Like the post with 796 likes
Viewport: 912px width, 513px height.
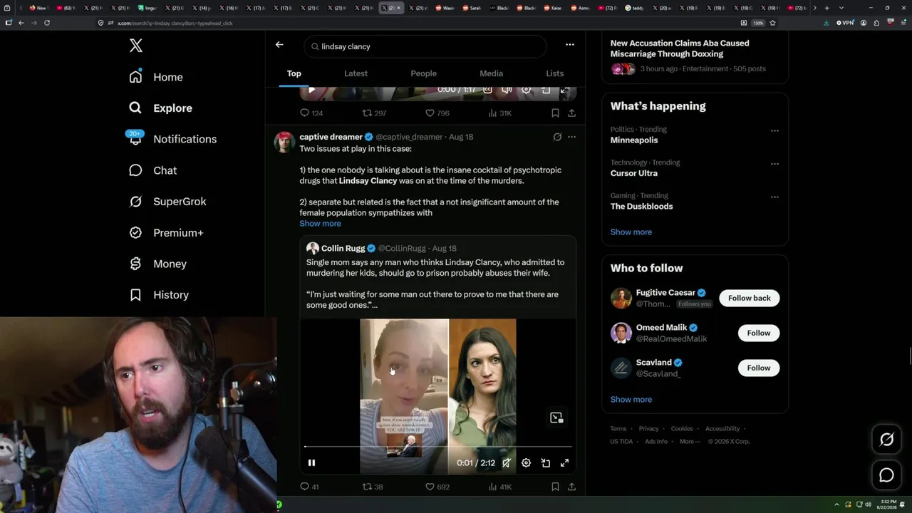437,113
